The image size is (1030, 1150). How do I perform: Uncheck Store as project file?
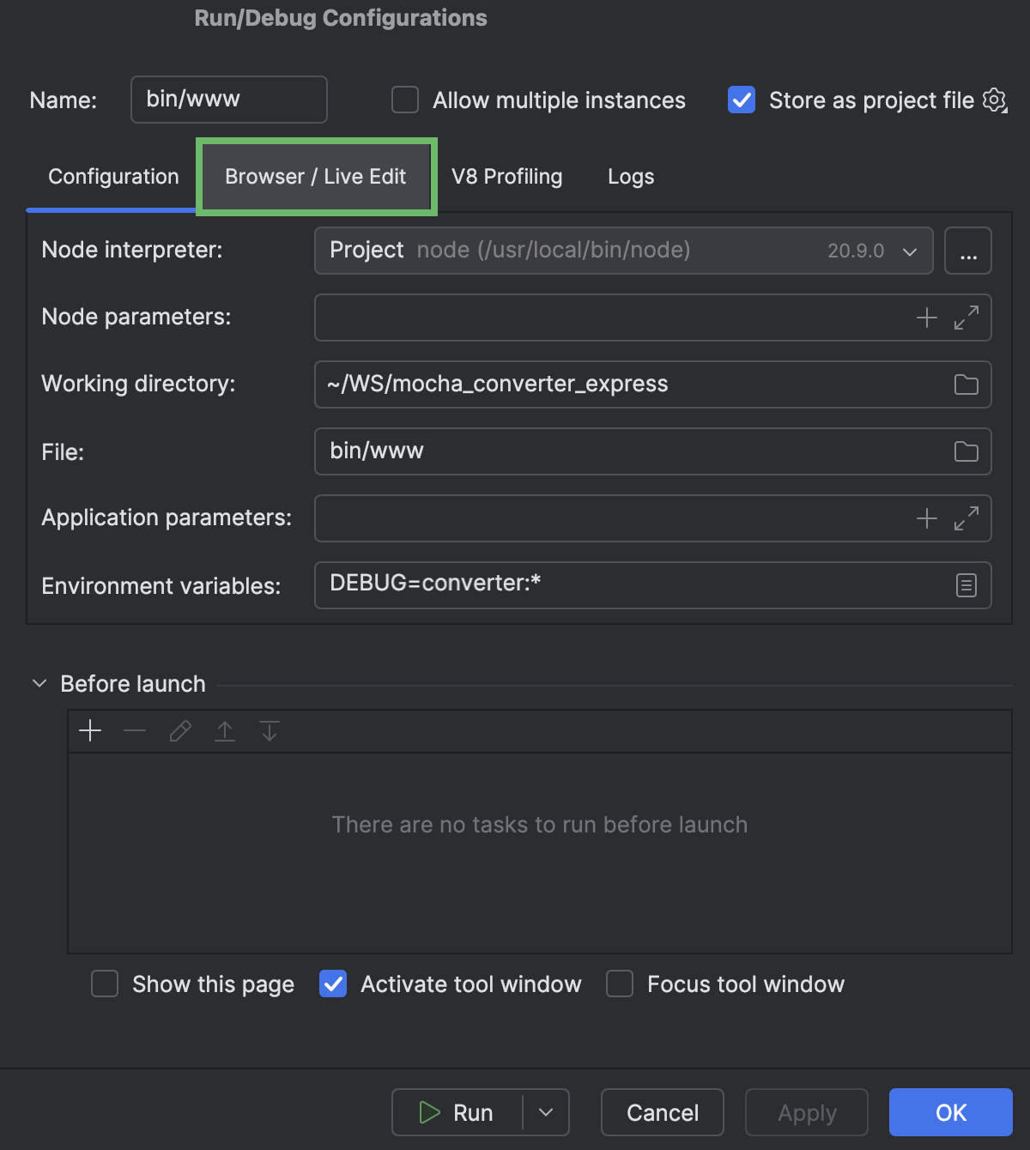click(x=741, y=100)
